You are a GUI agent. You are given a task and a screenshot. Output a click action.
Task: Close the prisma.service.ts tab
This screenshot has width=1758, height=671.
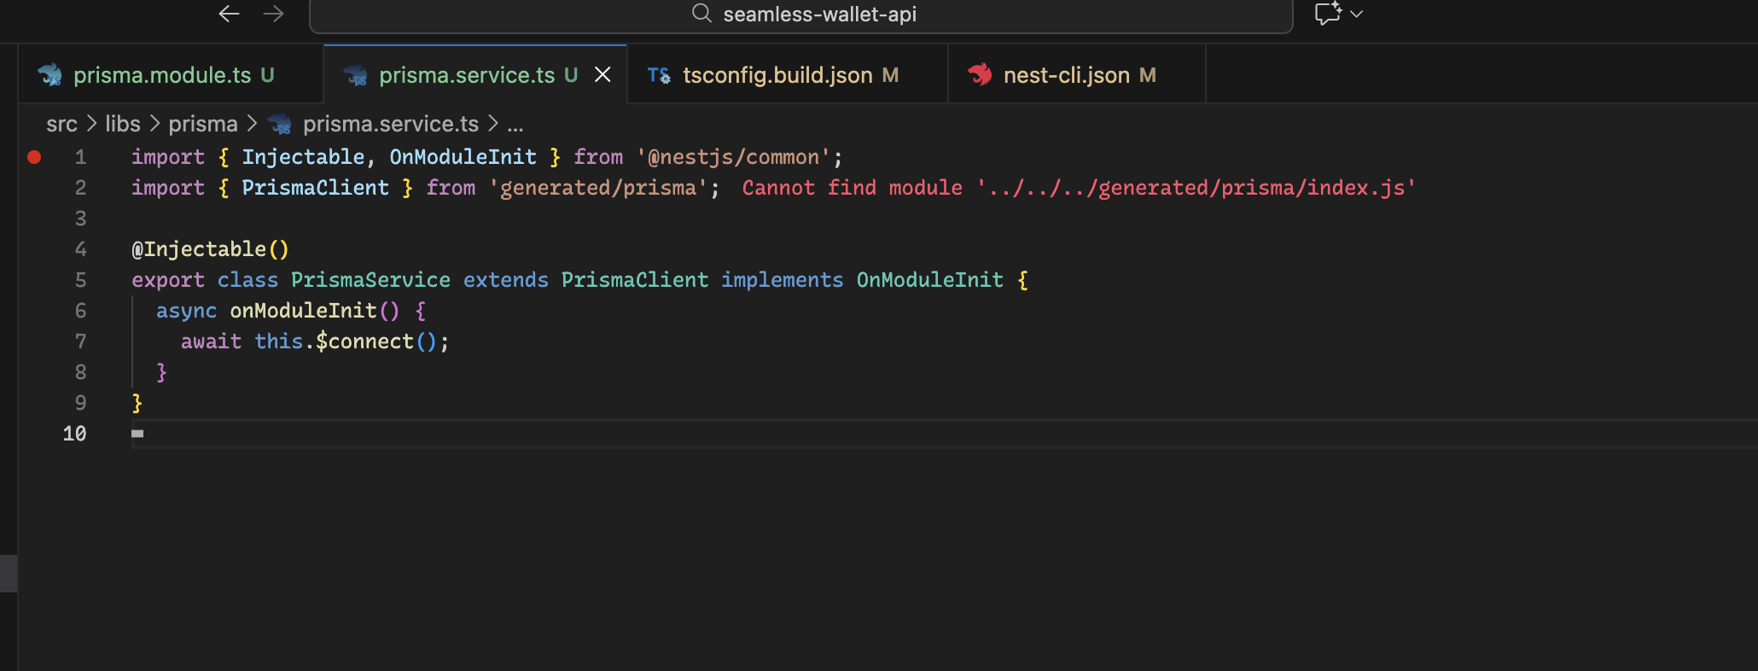[602, 75]
